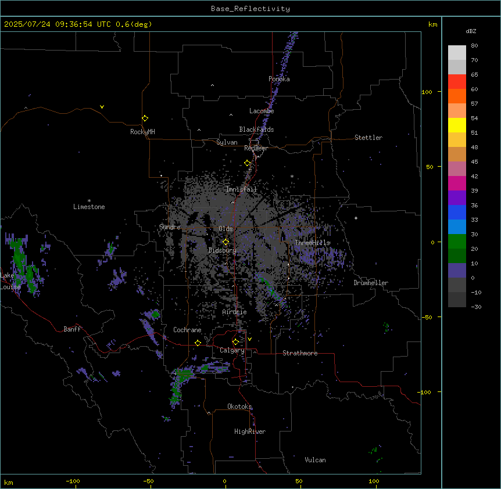The height and width of the screenshot is (489, 501).
Task: Click the Drumheller town label
Action: 371,283
